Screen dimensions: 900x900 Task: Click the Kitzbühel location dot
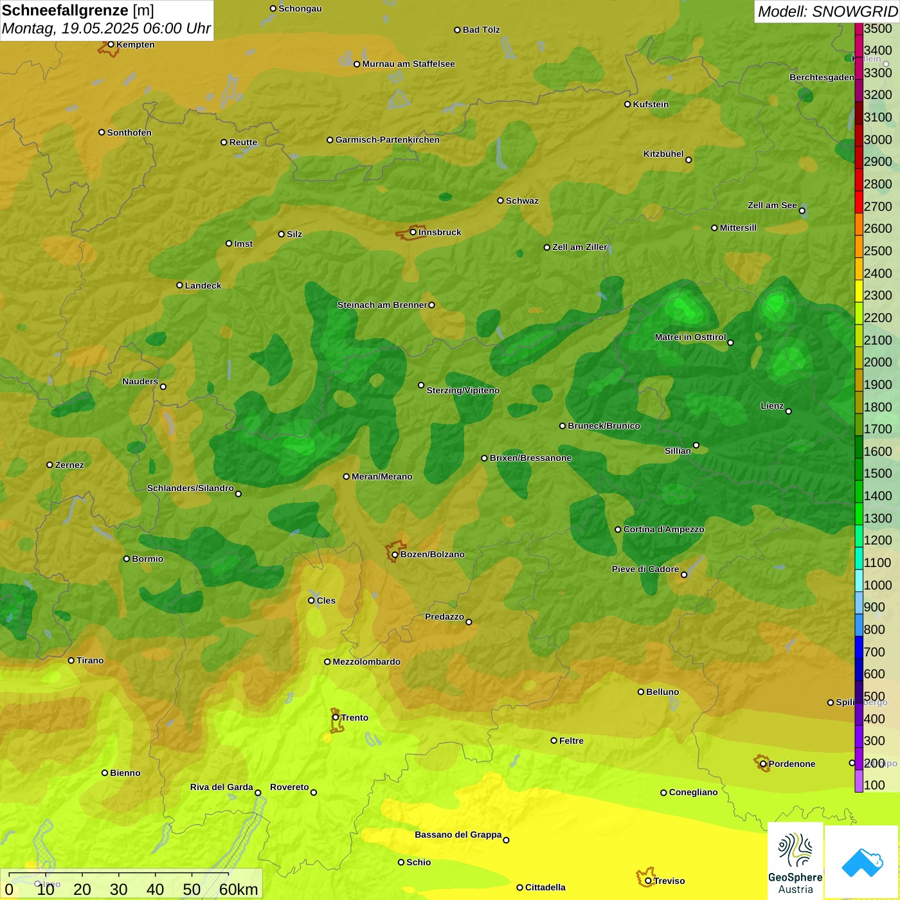(688, 159)
